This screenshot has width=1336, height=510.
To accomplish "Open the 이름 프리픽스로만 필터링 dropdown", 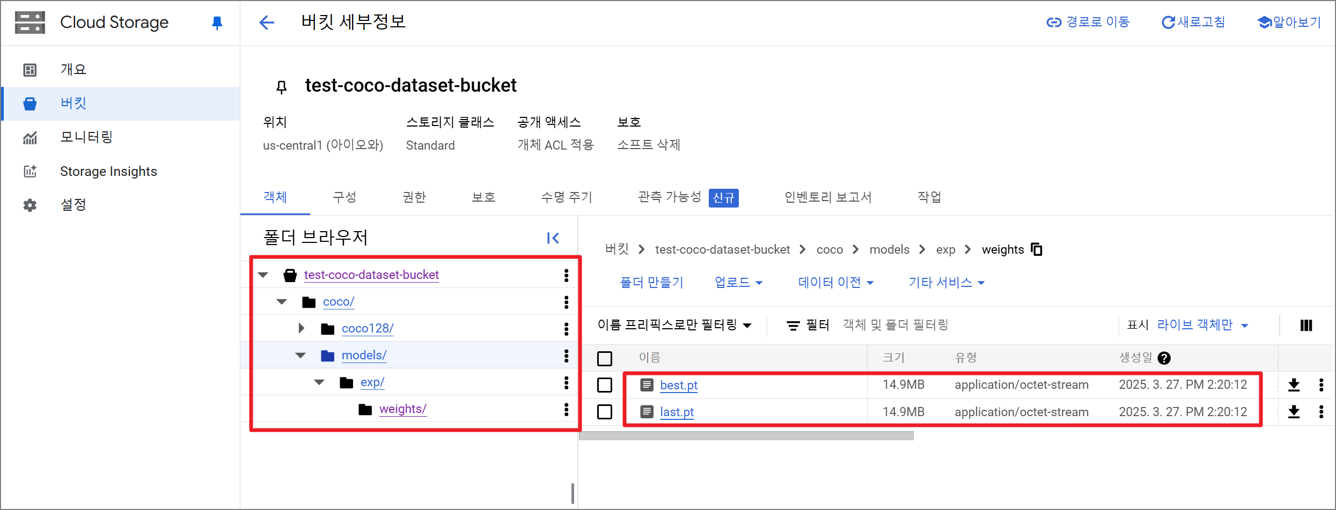I will [x=674, y=326].
